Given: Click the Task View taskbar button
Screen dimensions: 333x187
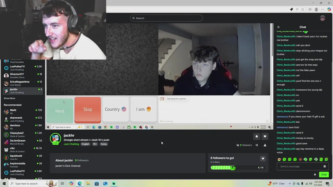Looking at the screenshot, I should click(x=62, y=184).
